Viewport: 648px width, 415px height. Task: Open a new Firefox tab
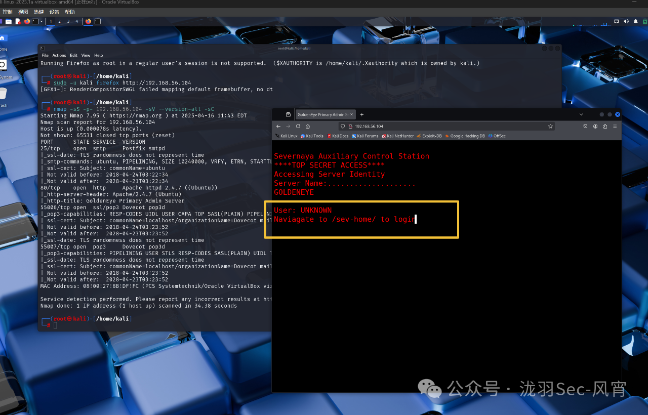pyautogui.click(x=362, y=114)
